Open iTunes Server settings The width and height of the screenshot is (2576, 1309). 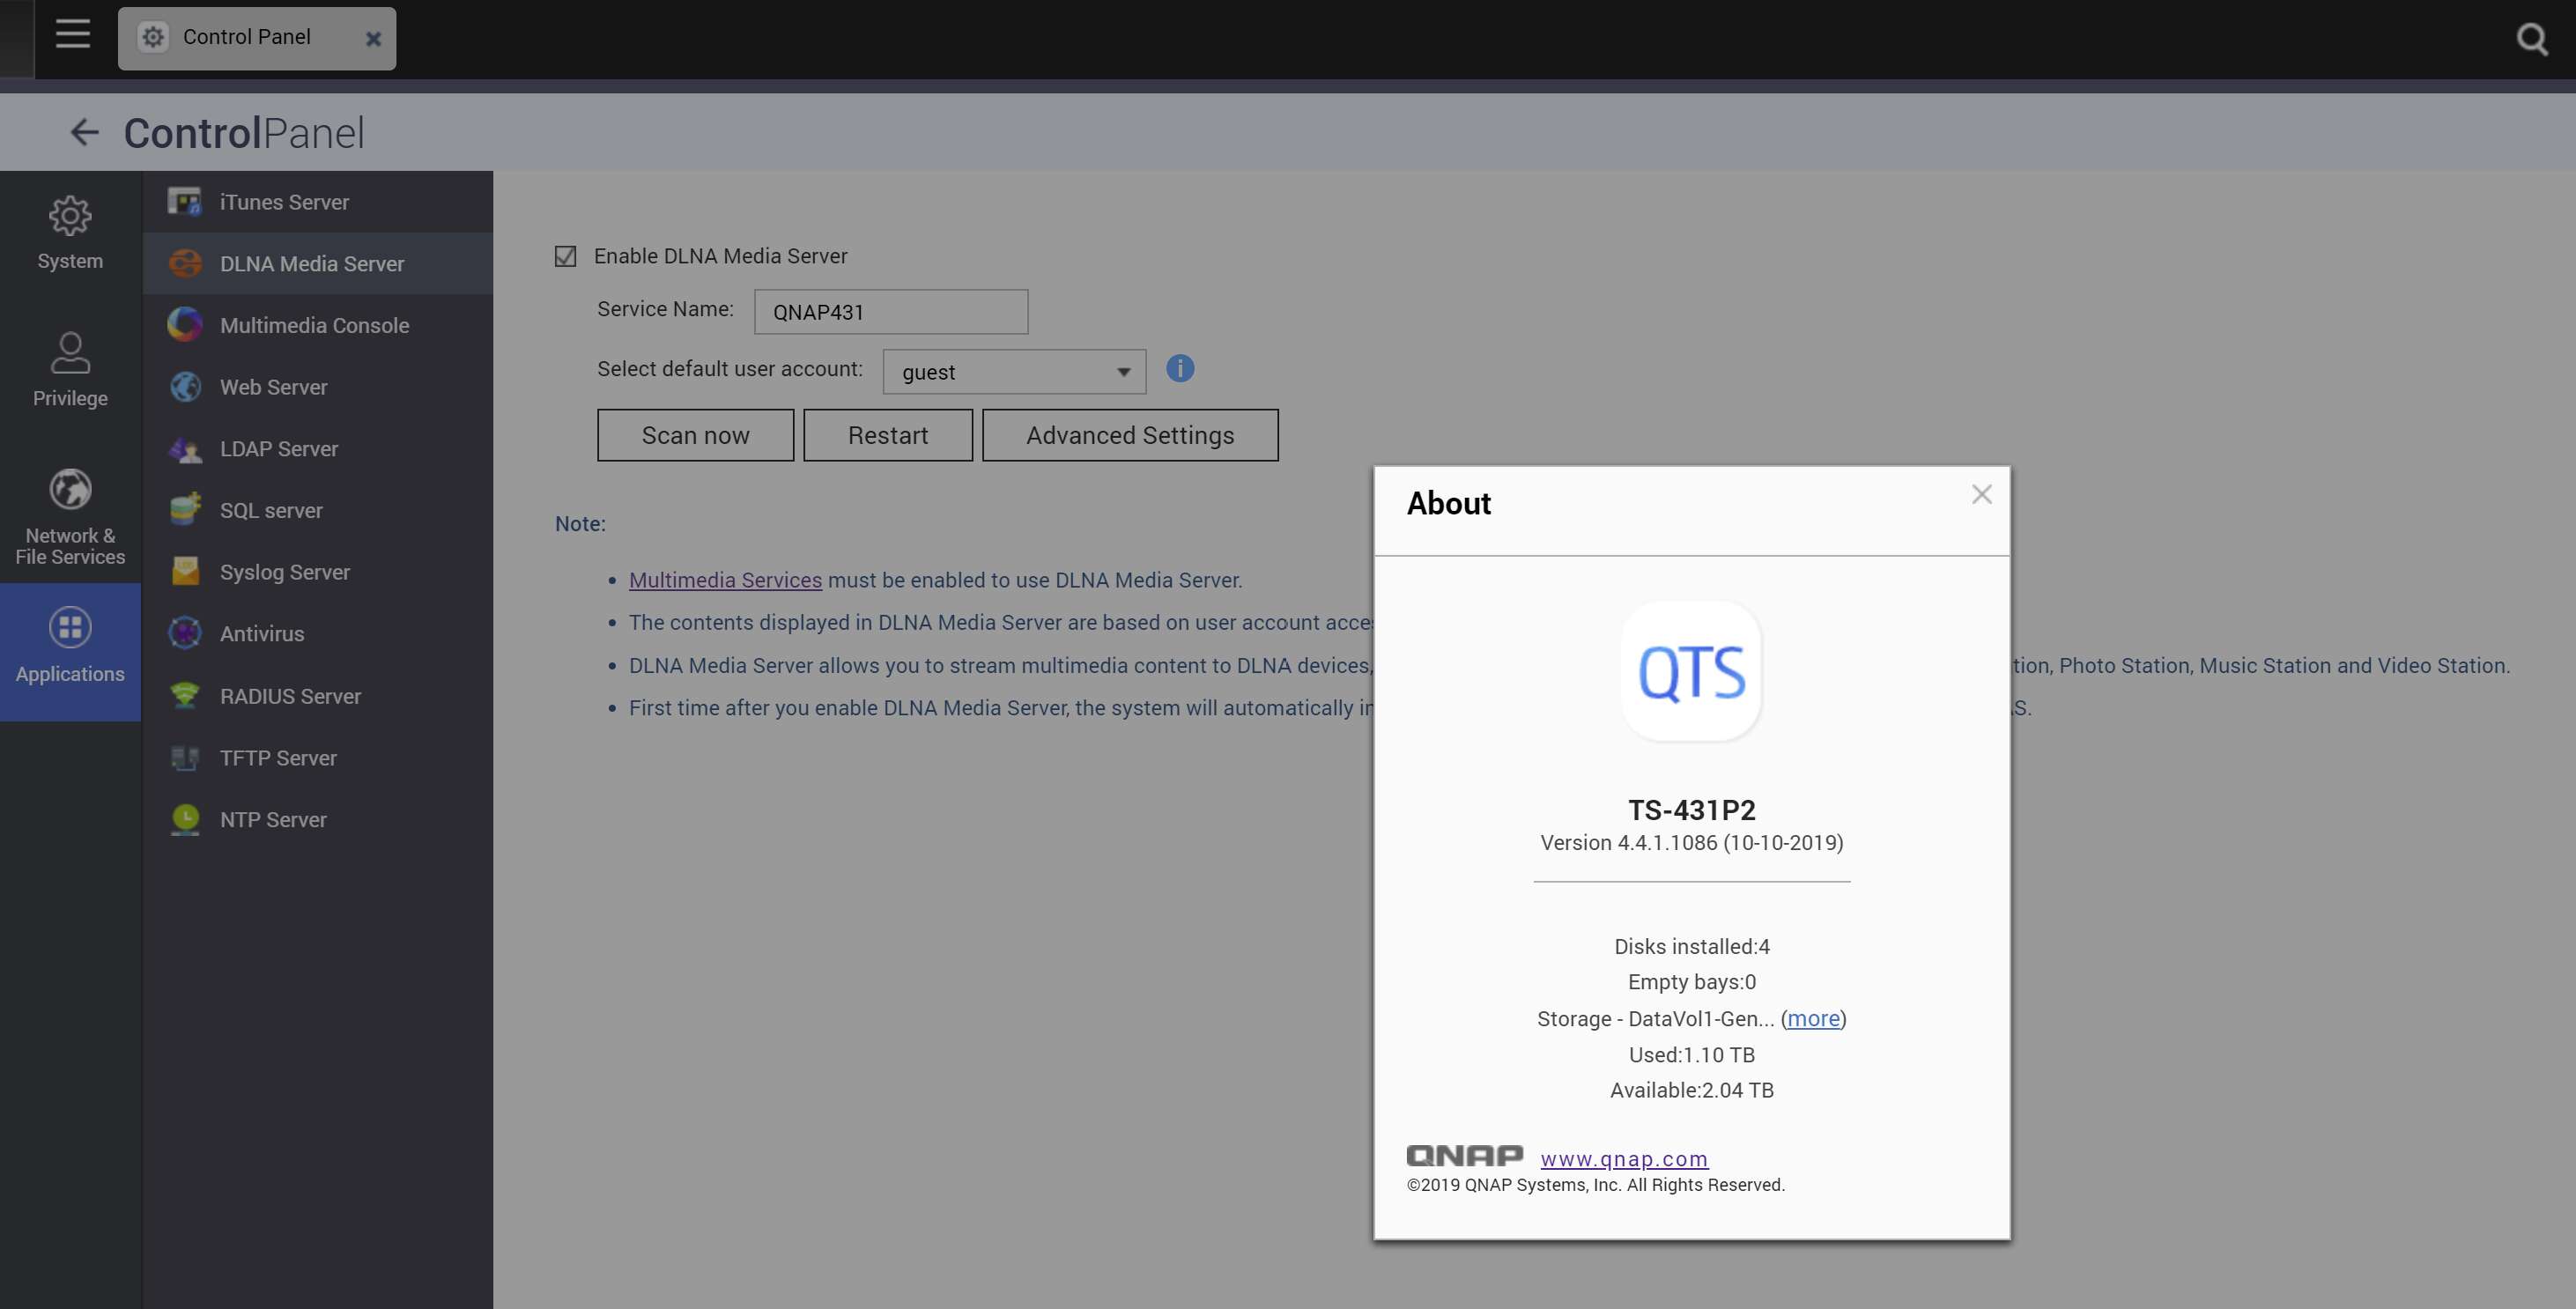[x=318, y=202]
